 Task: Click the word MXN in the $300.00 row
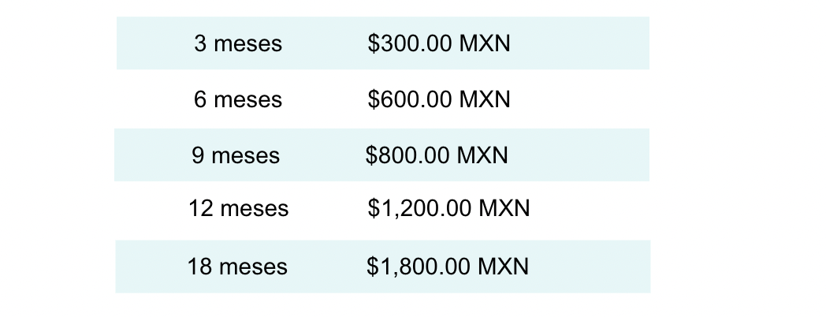click(x=486, y=43)
